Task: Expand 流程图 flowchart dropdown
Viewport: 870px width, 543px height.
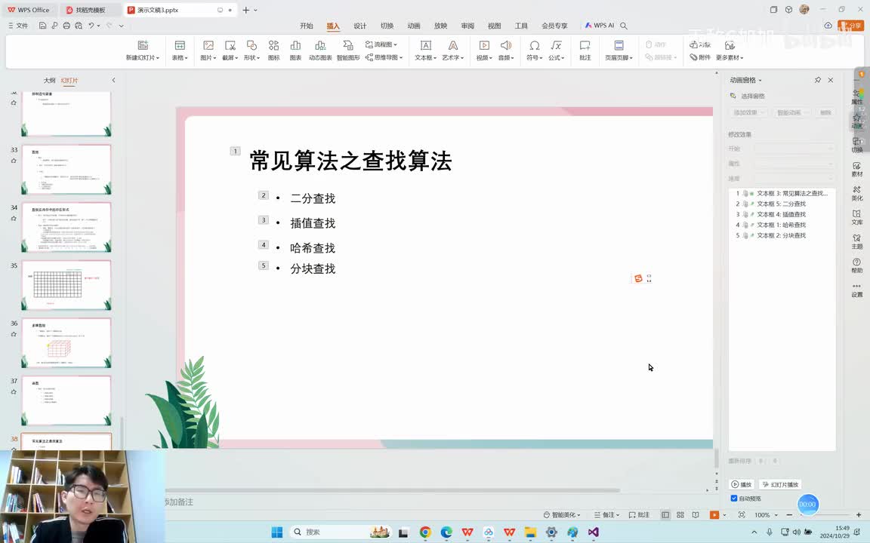Action: coord(395,44)
